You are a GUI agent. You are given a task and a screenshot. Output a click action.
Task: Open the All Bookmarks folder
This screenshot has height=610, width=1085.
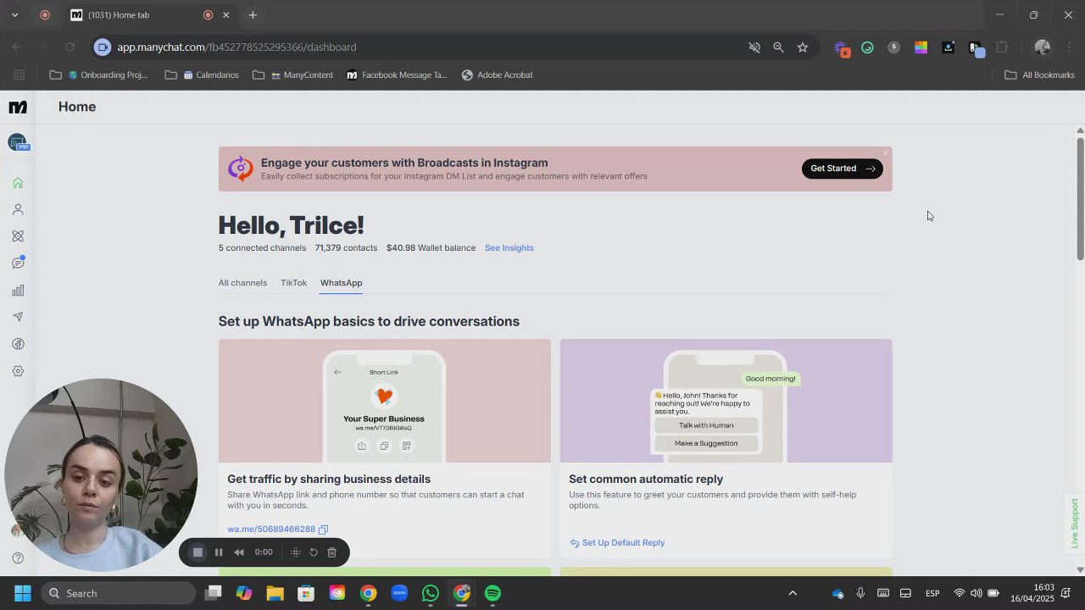click(x=1039, y=75)
